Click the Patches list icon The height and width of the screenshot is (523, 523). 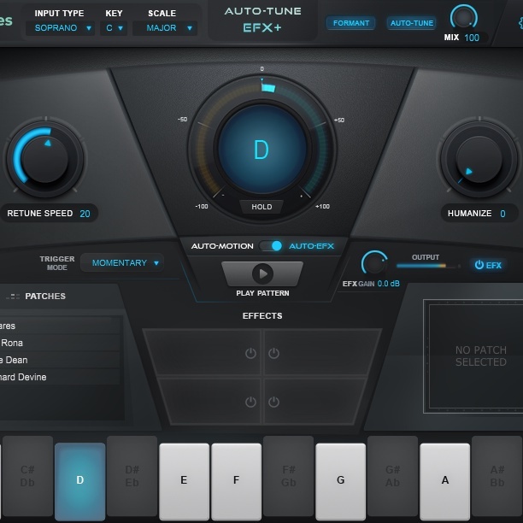[13, 297]
